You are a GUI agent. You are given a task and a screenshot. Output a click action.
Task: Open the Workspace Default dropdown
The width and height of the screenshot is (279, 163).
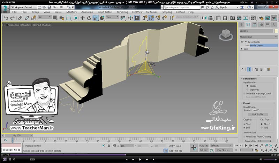(23, 7)
